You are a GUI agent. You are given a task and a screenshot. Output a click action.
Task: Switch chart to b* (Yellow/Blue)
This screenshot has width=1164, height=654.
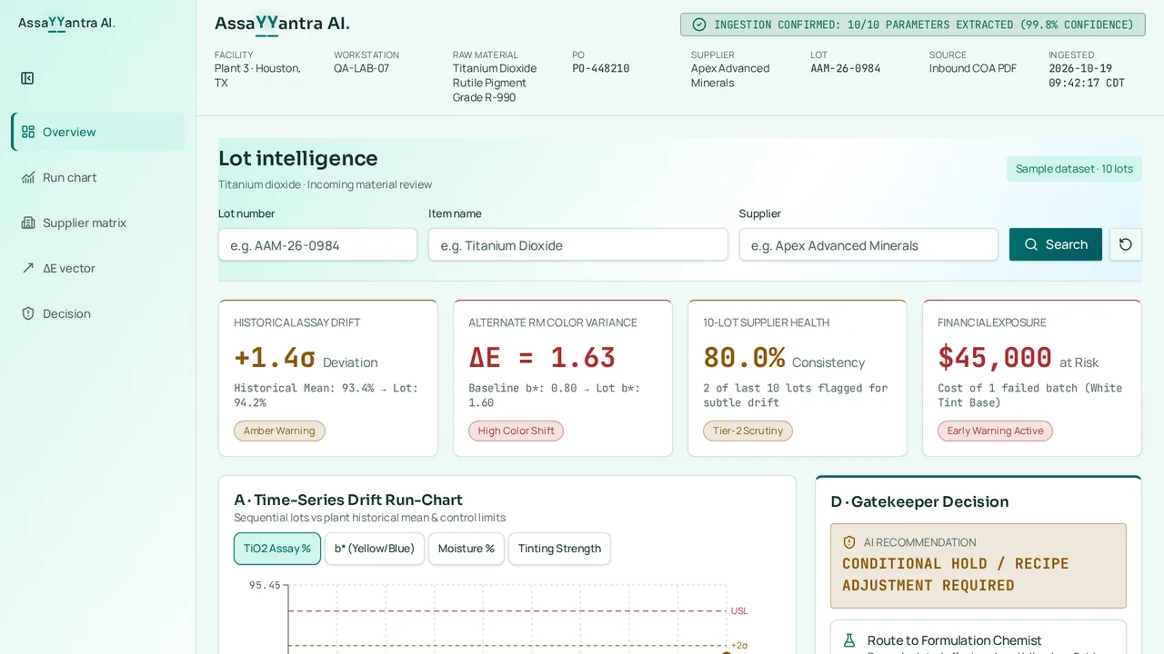tap(375, 549)
